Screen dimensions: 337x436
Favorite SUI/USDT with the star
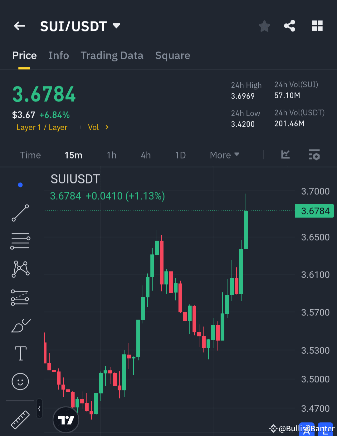coord(264,26)
